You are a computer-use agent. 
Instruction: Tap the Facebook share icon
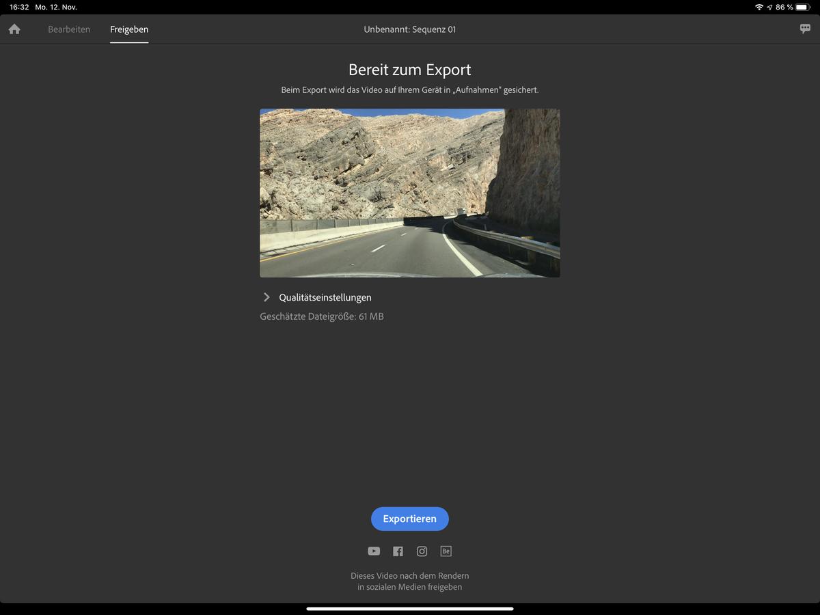(398, 551)
